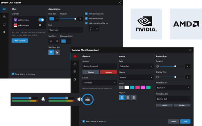Screen dimensions: 202x126
Task: Open the color drop icon in Stream Chat Viewer sidebar
Action: [x=4, y=32]
